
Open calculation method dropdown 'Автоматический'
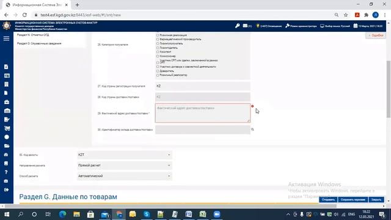[x=125, y=176]
